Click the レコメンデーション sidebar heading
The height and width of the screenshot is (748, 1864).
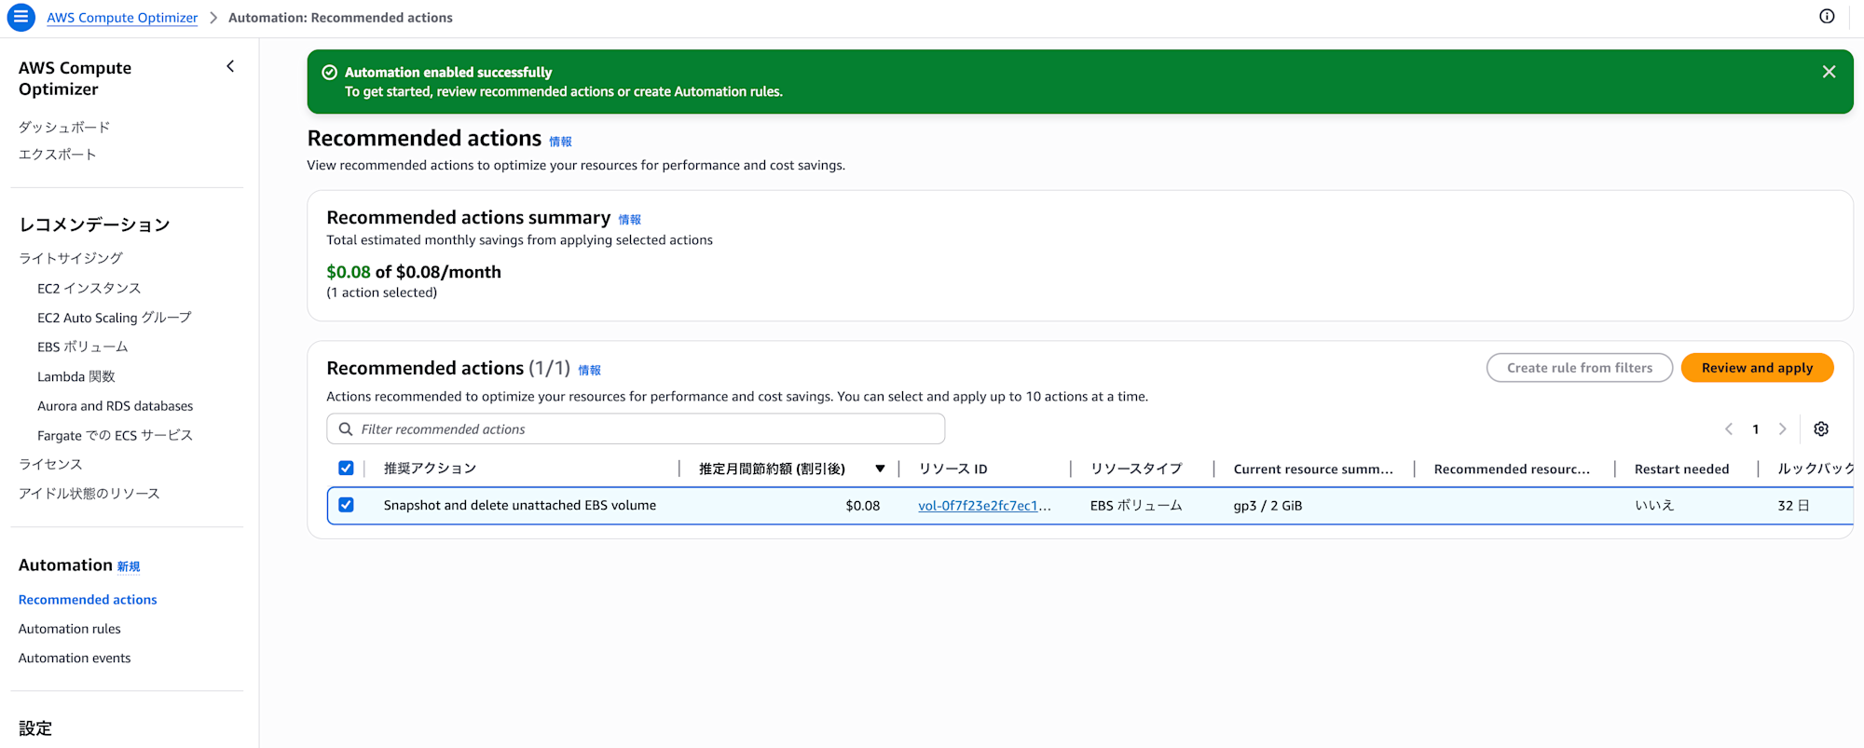(94, 224)
